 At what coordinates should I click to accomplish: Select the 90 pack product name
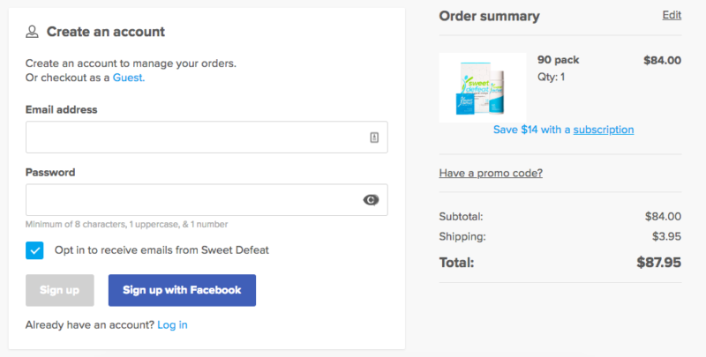pyautogui.click(x=558, y=61)
